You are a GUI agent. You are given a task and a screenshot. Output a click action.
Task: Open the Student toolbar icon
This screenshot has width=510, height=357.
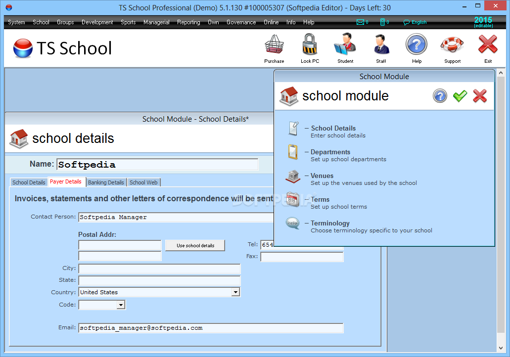tap(345, 45)
